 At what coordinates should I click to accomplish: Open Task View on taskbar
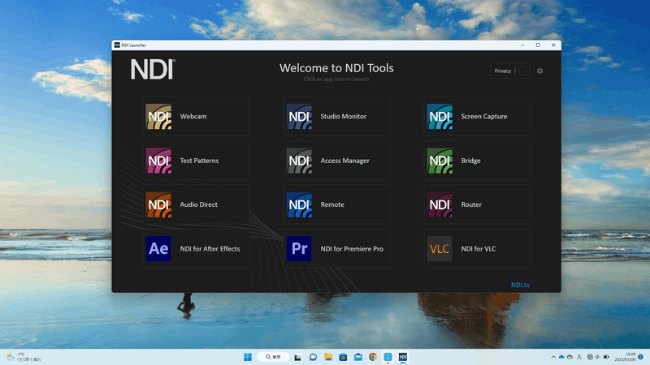coord(297,357)
